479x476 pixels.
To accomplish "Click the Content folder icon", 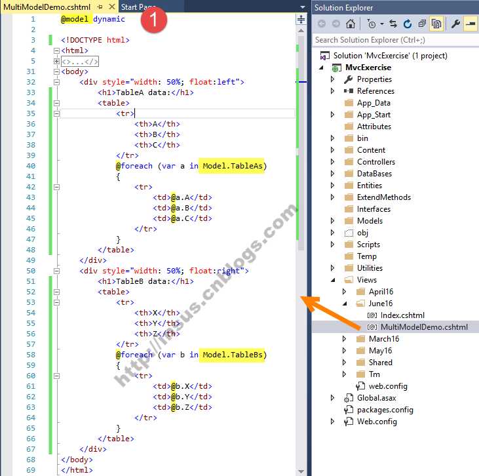I will pos(349,150).
